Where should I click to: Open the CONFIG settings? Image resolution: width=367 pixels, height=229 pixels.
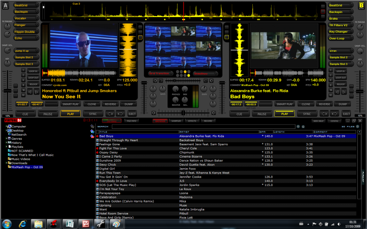point(334,121)
